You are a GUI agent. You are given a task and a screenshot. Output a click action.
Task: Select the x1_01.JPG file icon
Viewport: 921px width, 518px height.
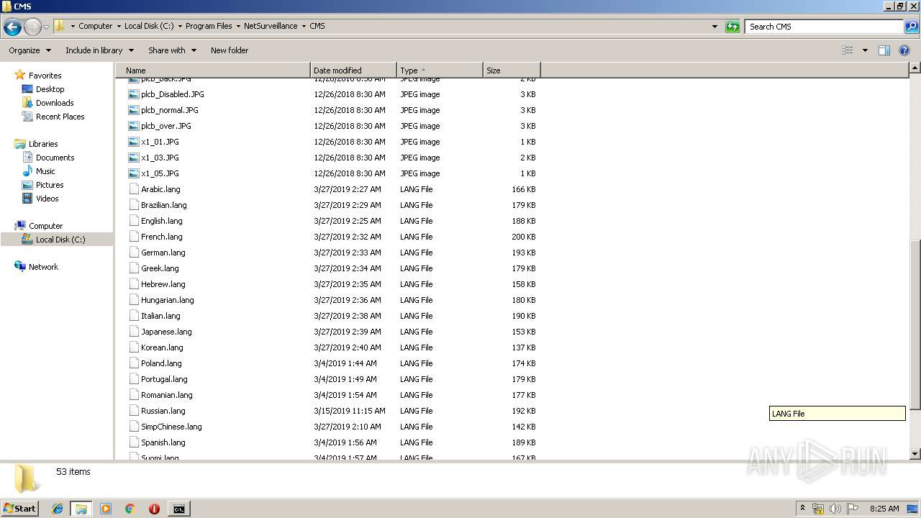[x=134, y=142]
